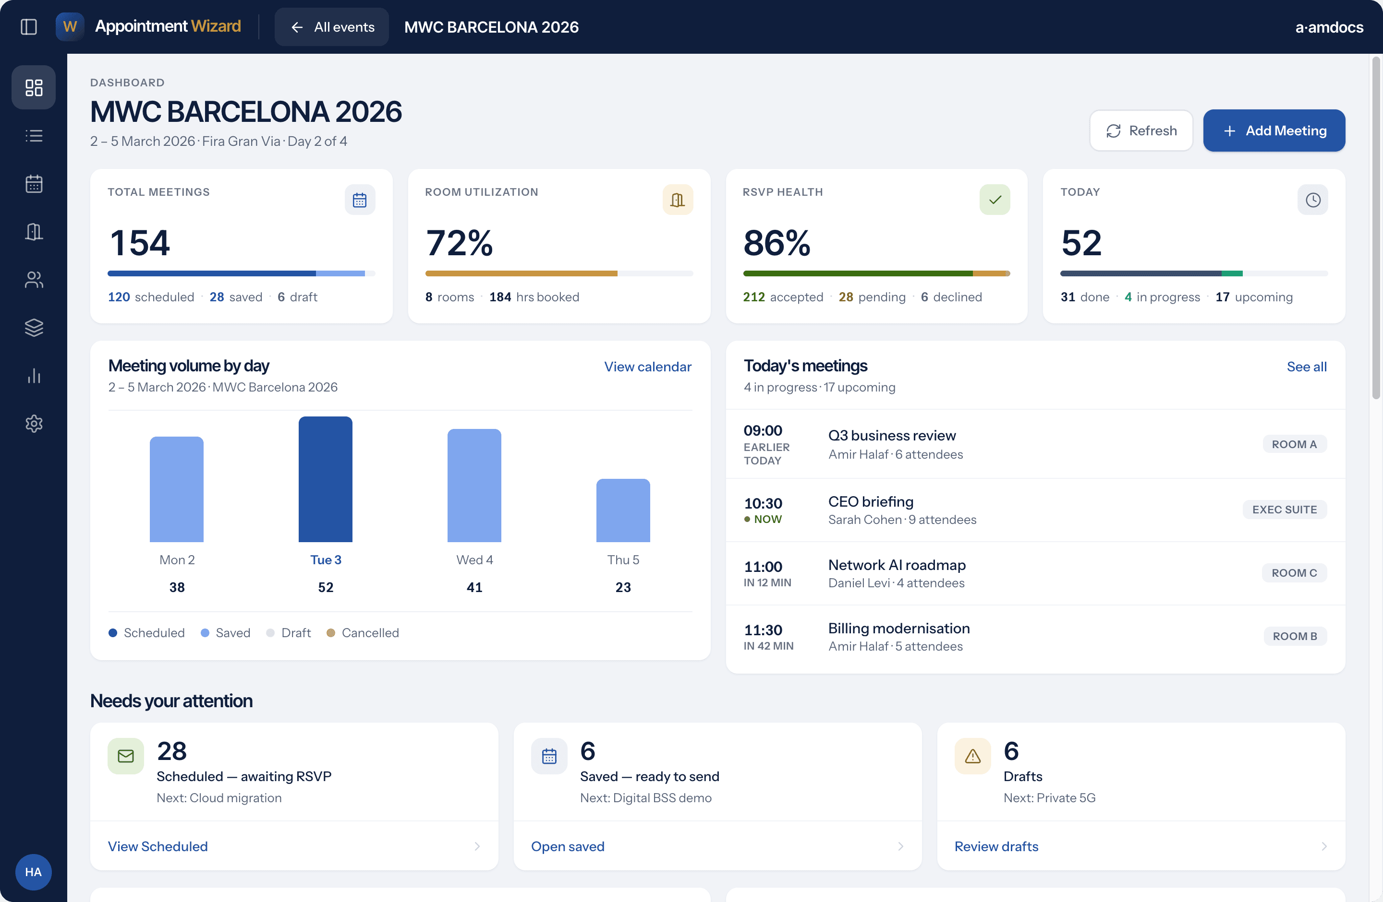Click the calendar icon on Total Meetings card

click(x=360, y=200)
